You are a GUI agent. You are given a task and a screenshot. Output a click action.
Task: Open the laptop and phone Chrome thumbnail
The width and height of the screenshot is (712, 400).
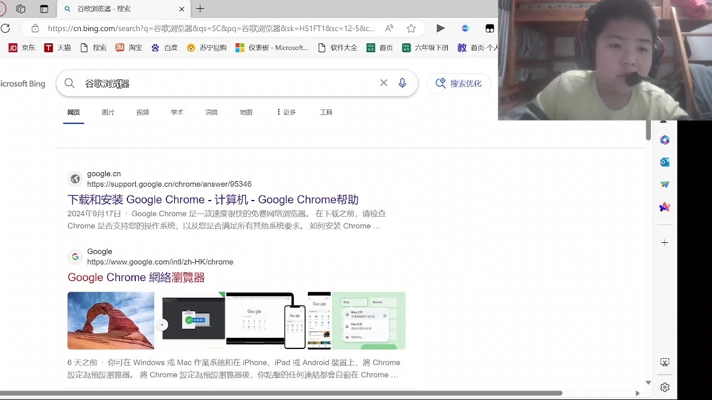tap(266, 321)
